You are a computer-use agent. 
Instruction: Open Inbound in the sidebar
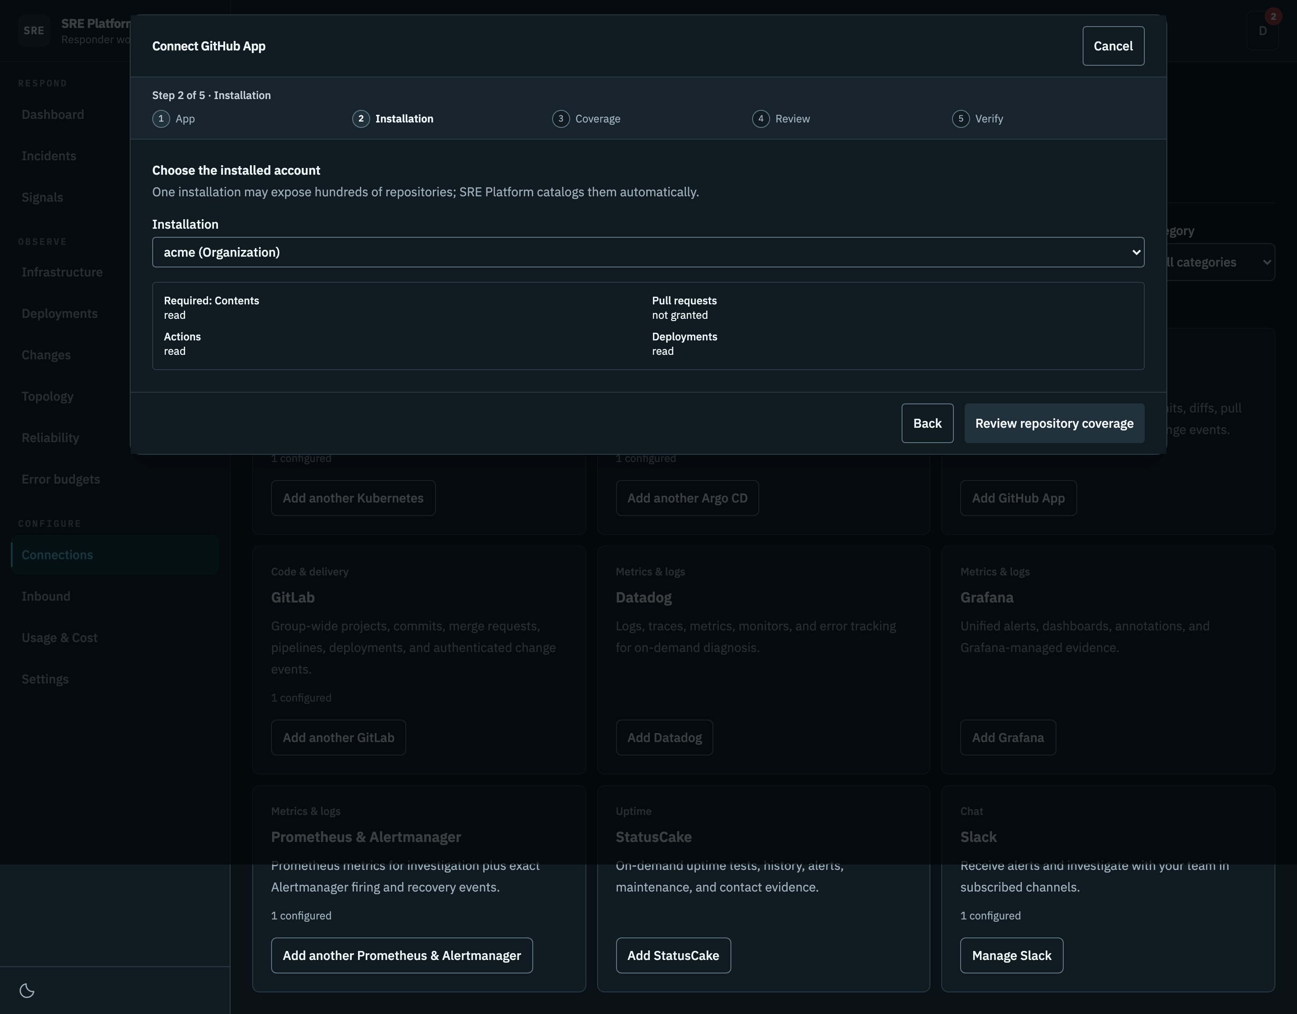tap(46, 597)
